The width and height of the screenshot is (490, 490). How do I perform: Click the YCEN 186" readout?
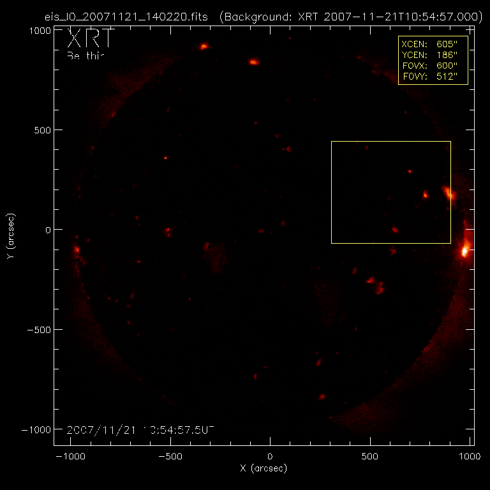pyautogui.click(x=433, y=55)
